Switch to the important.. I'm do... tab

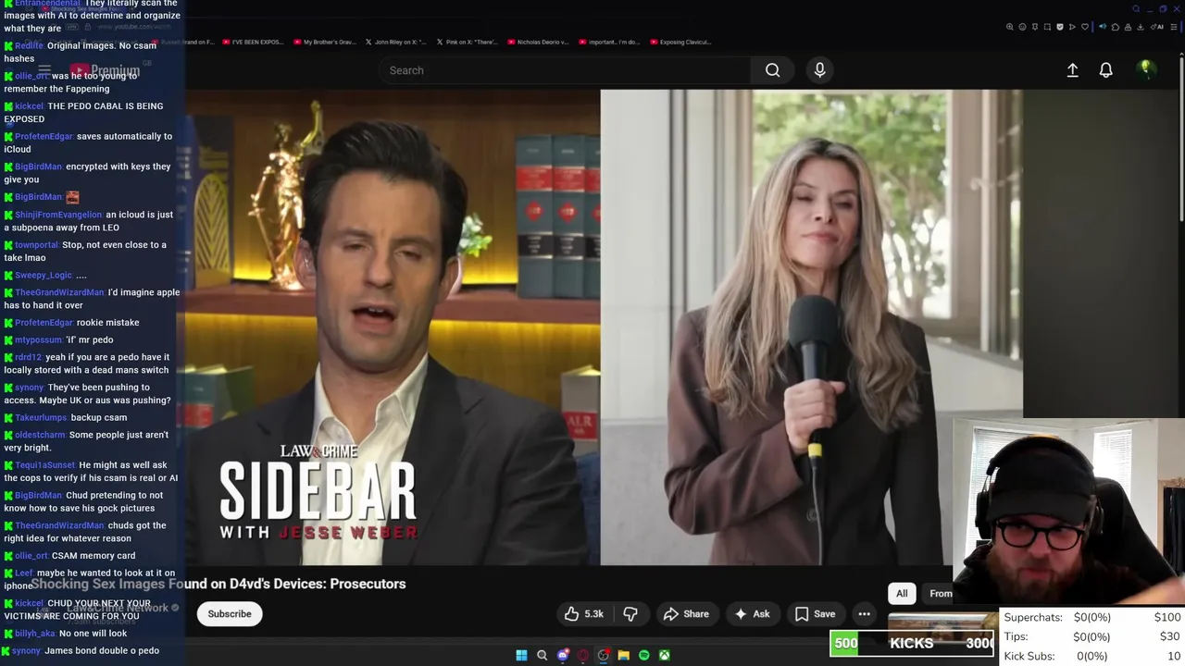point(611,42)
